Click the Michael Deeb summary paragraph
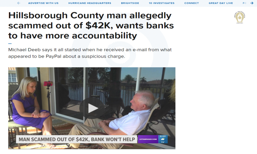The width and height of the screenshot is (257, 154). tap(90, 53)
